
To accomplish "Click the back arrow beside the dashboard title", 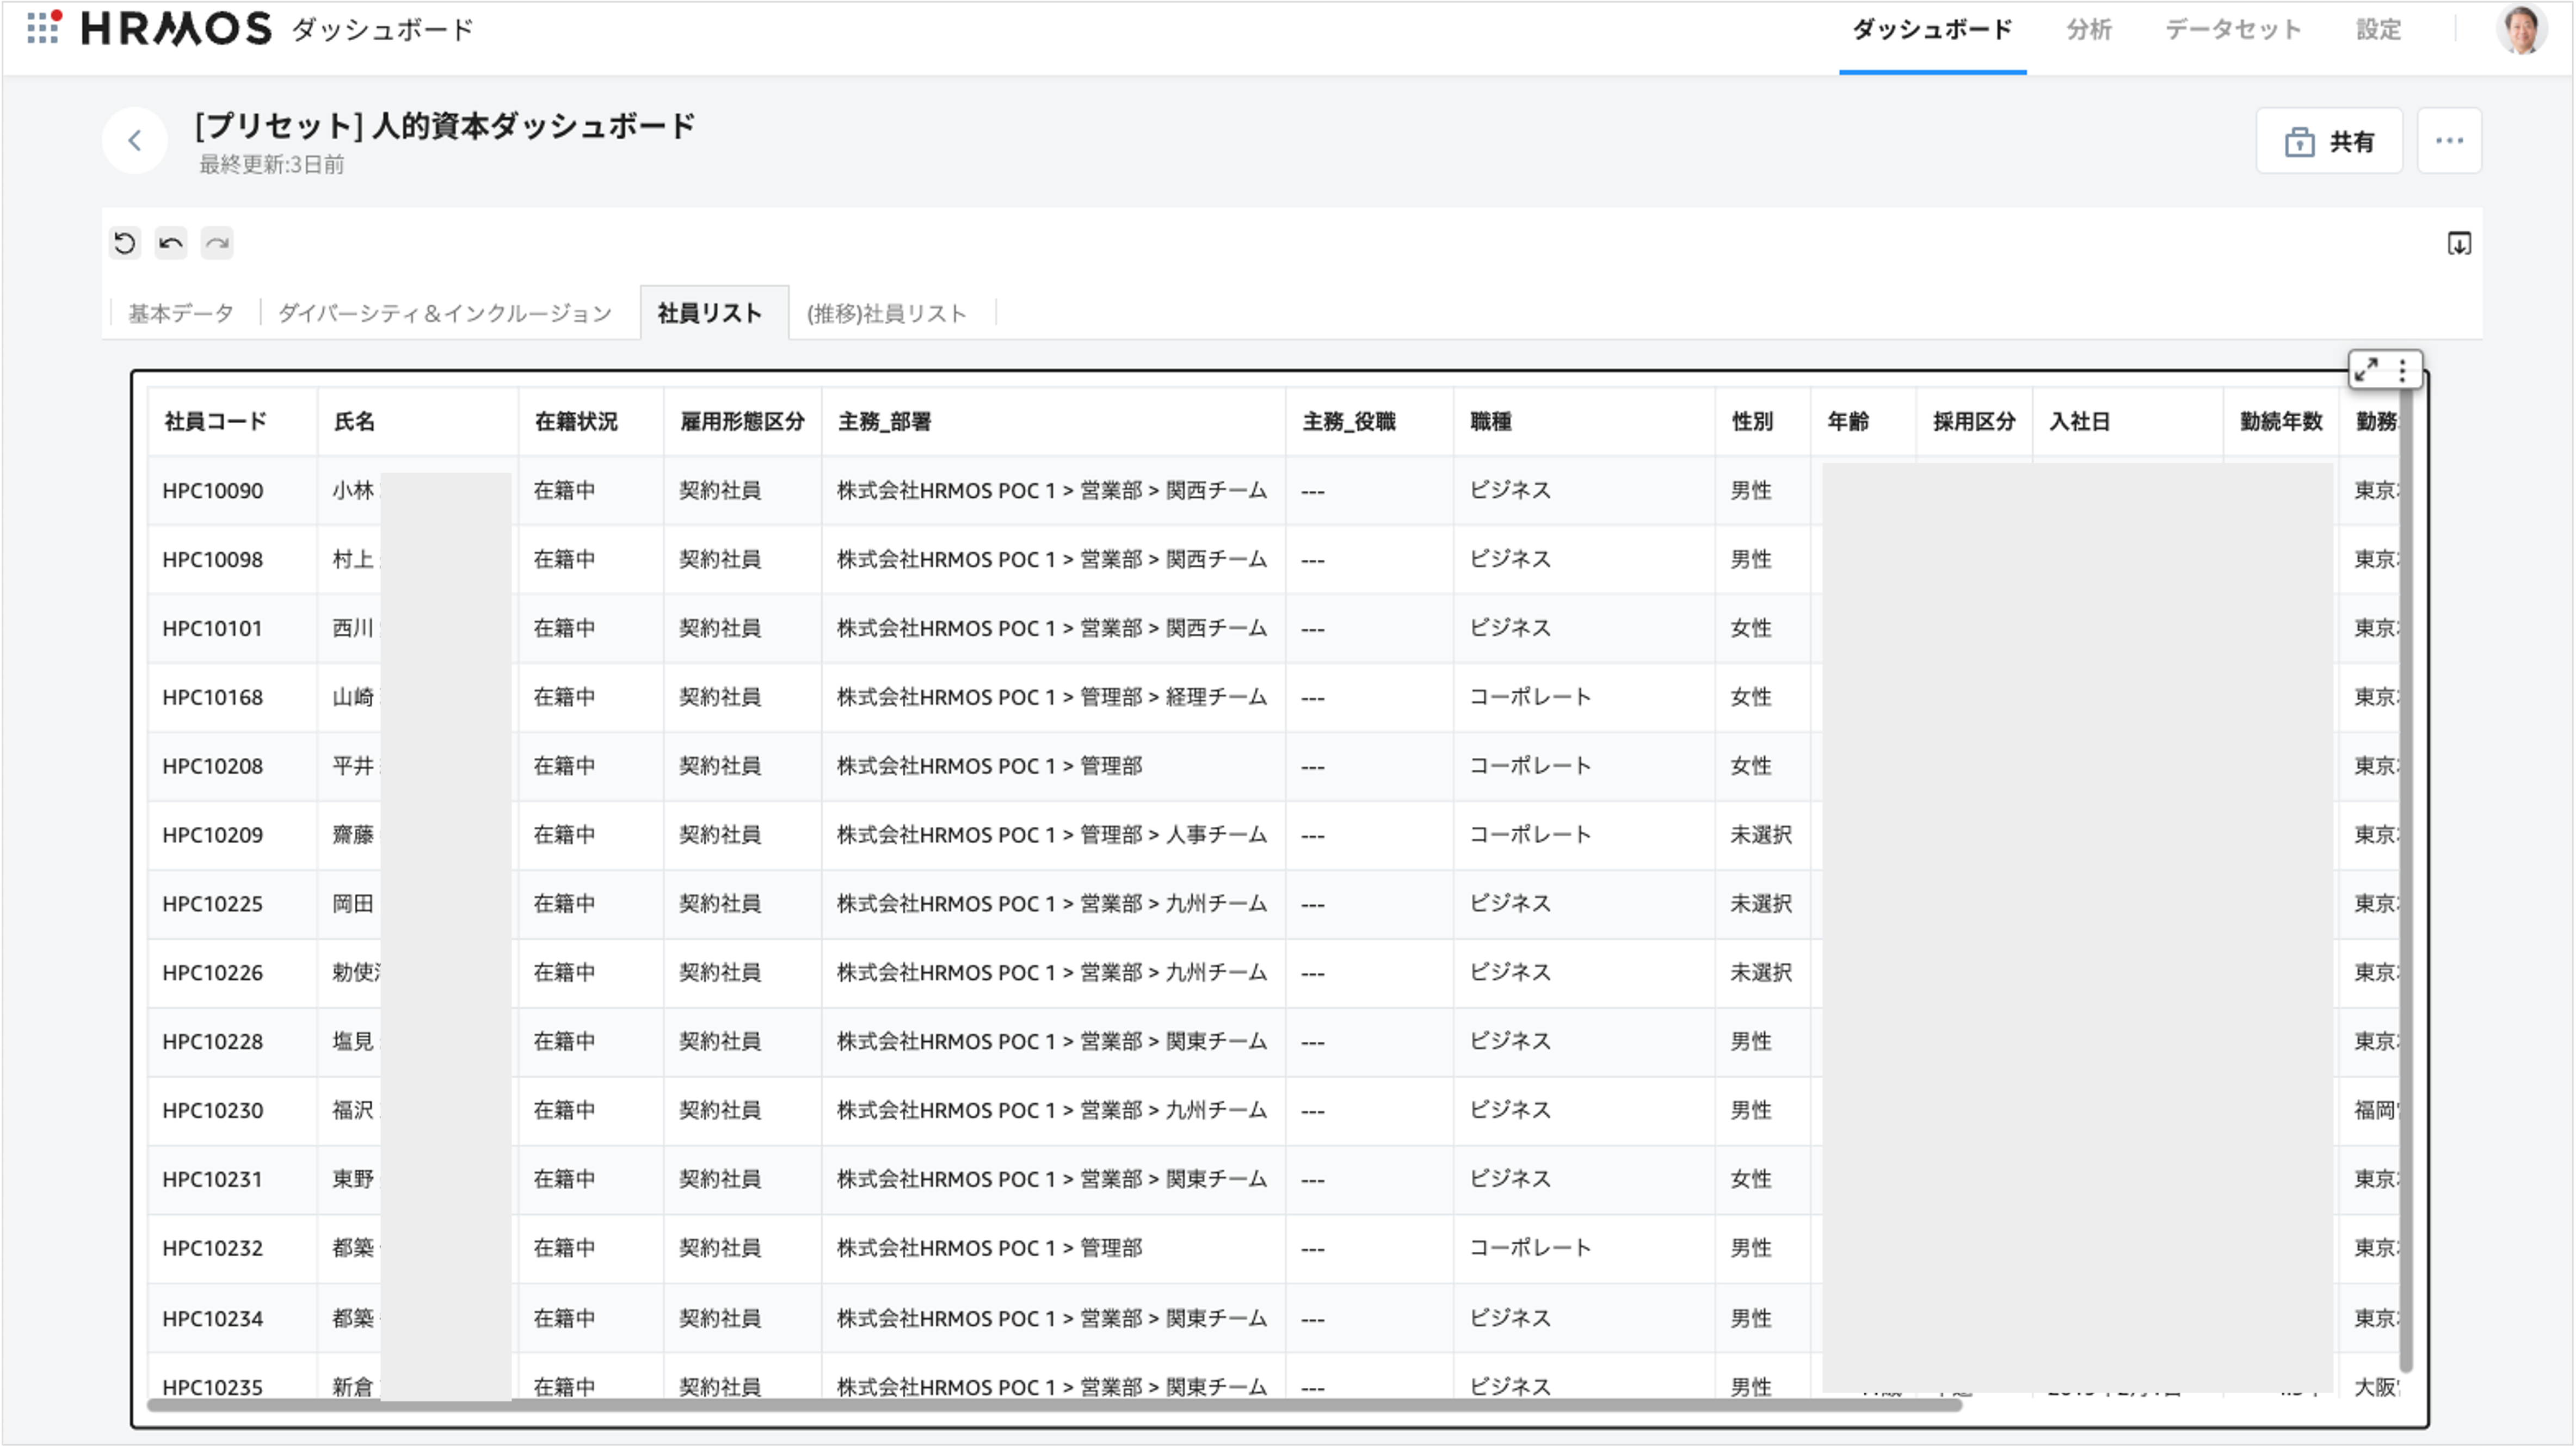I will (x=135, y=140).
